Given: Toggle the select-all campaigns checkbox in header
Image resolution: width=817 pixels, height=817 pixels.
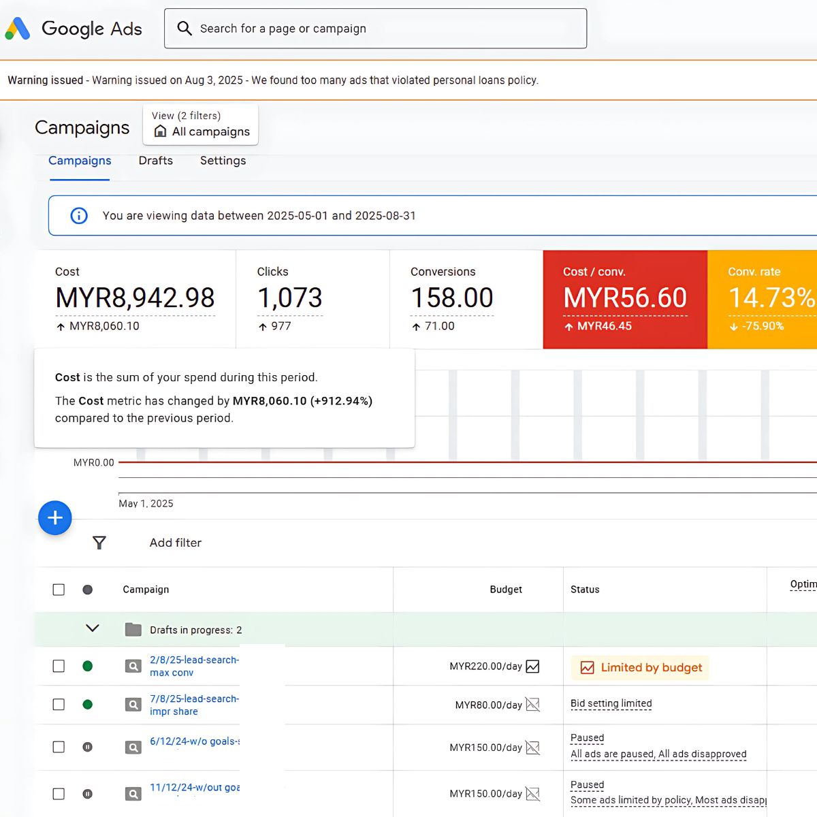Looking at the screenshot, I should coord(59,590).
